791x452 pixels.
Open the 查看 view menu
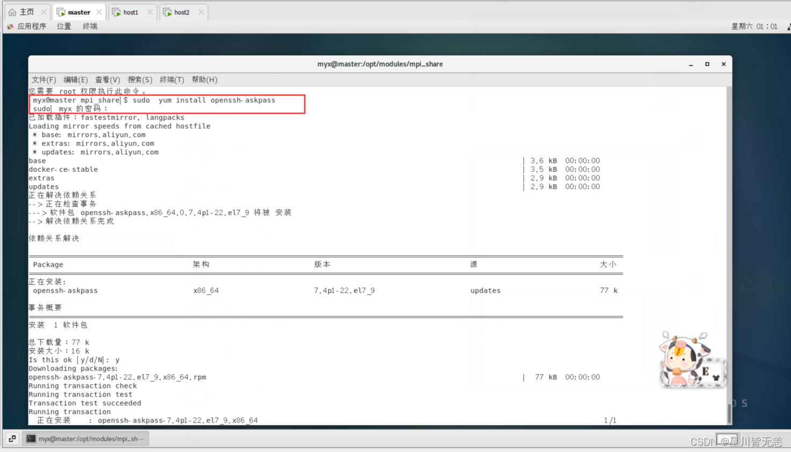pyautogui.click(x=106, y=80)
